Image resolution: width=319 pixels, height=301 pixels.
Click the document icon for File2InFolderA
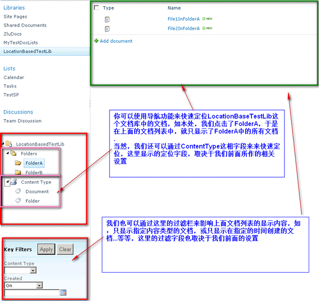[107, 29]
